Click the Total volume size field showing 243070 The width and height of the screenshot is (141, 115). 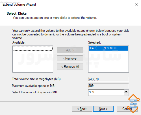(x=109, y=79)
